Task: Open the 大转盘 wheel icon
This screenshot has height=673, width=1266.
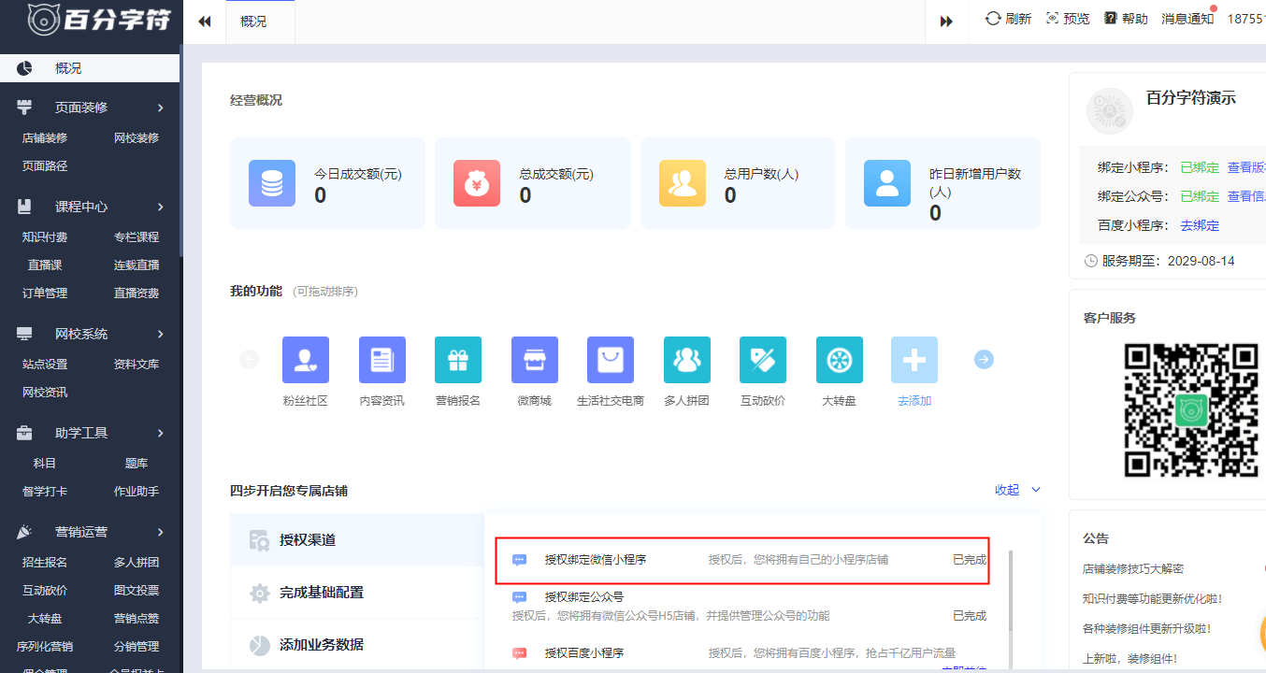Action: point(840,360)
